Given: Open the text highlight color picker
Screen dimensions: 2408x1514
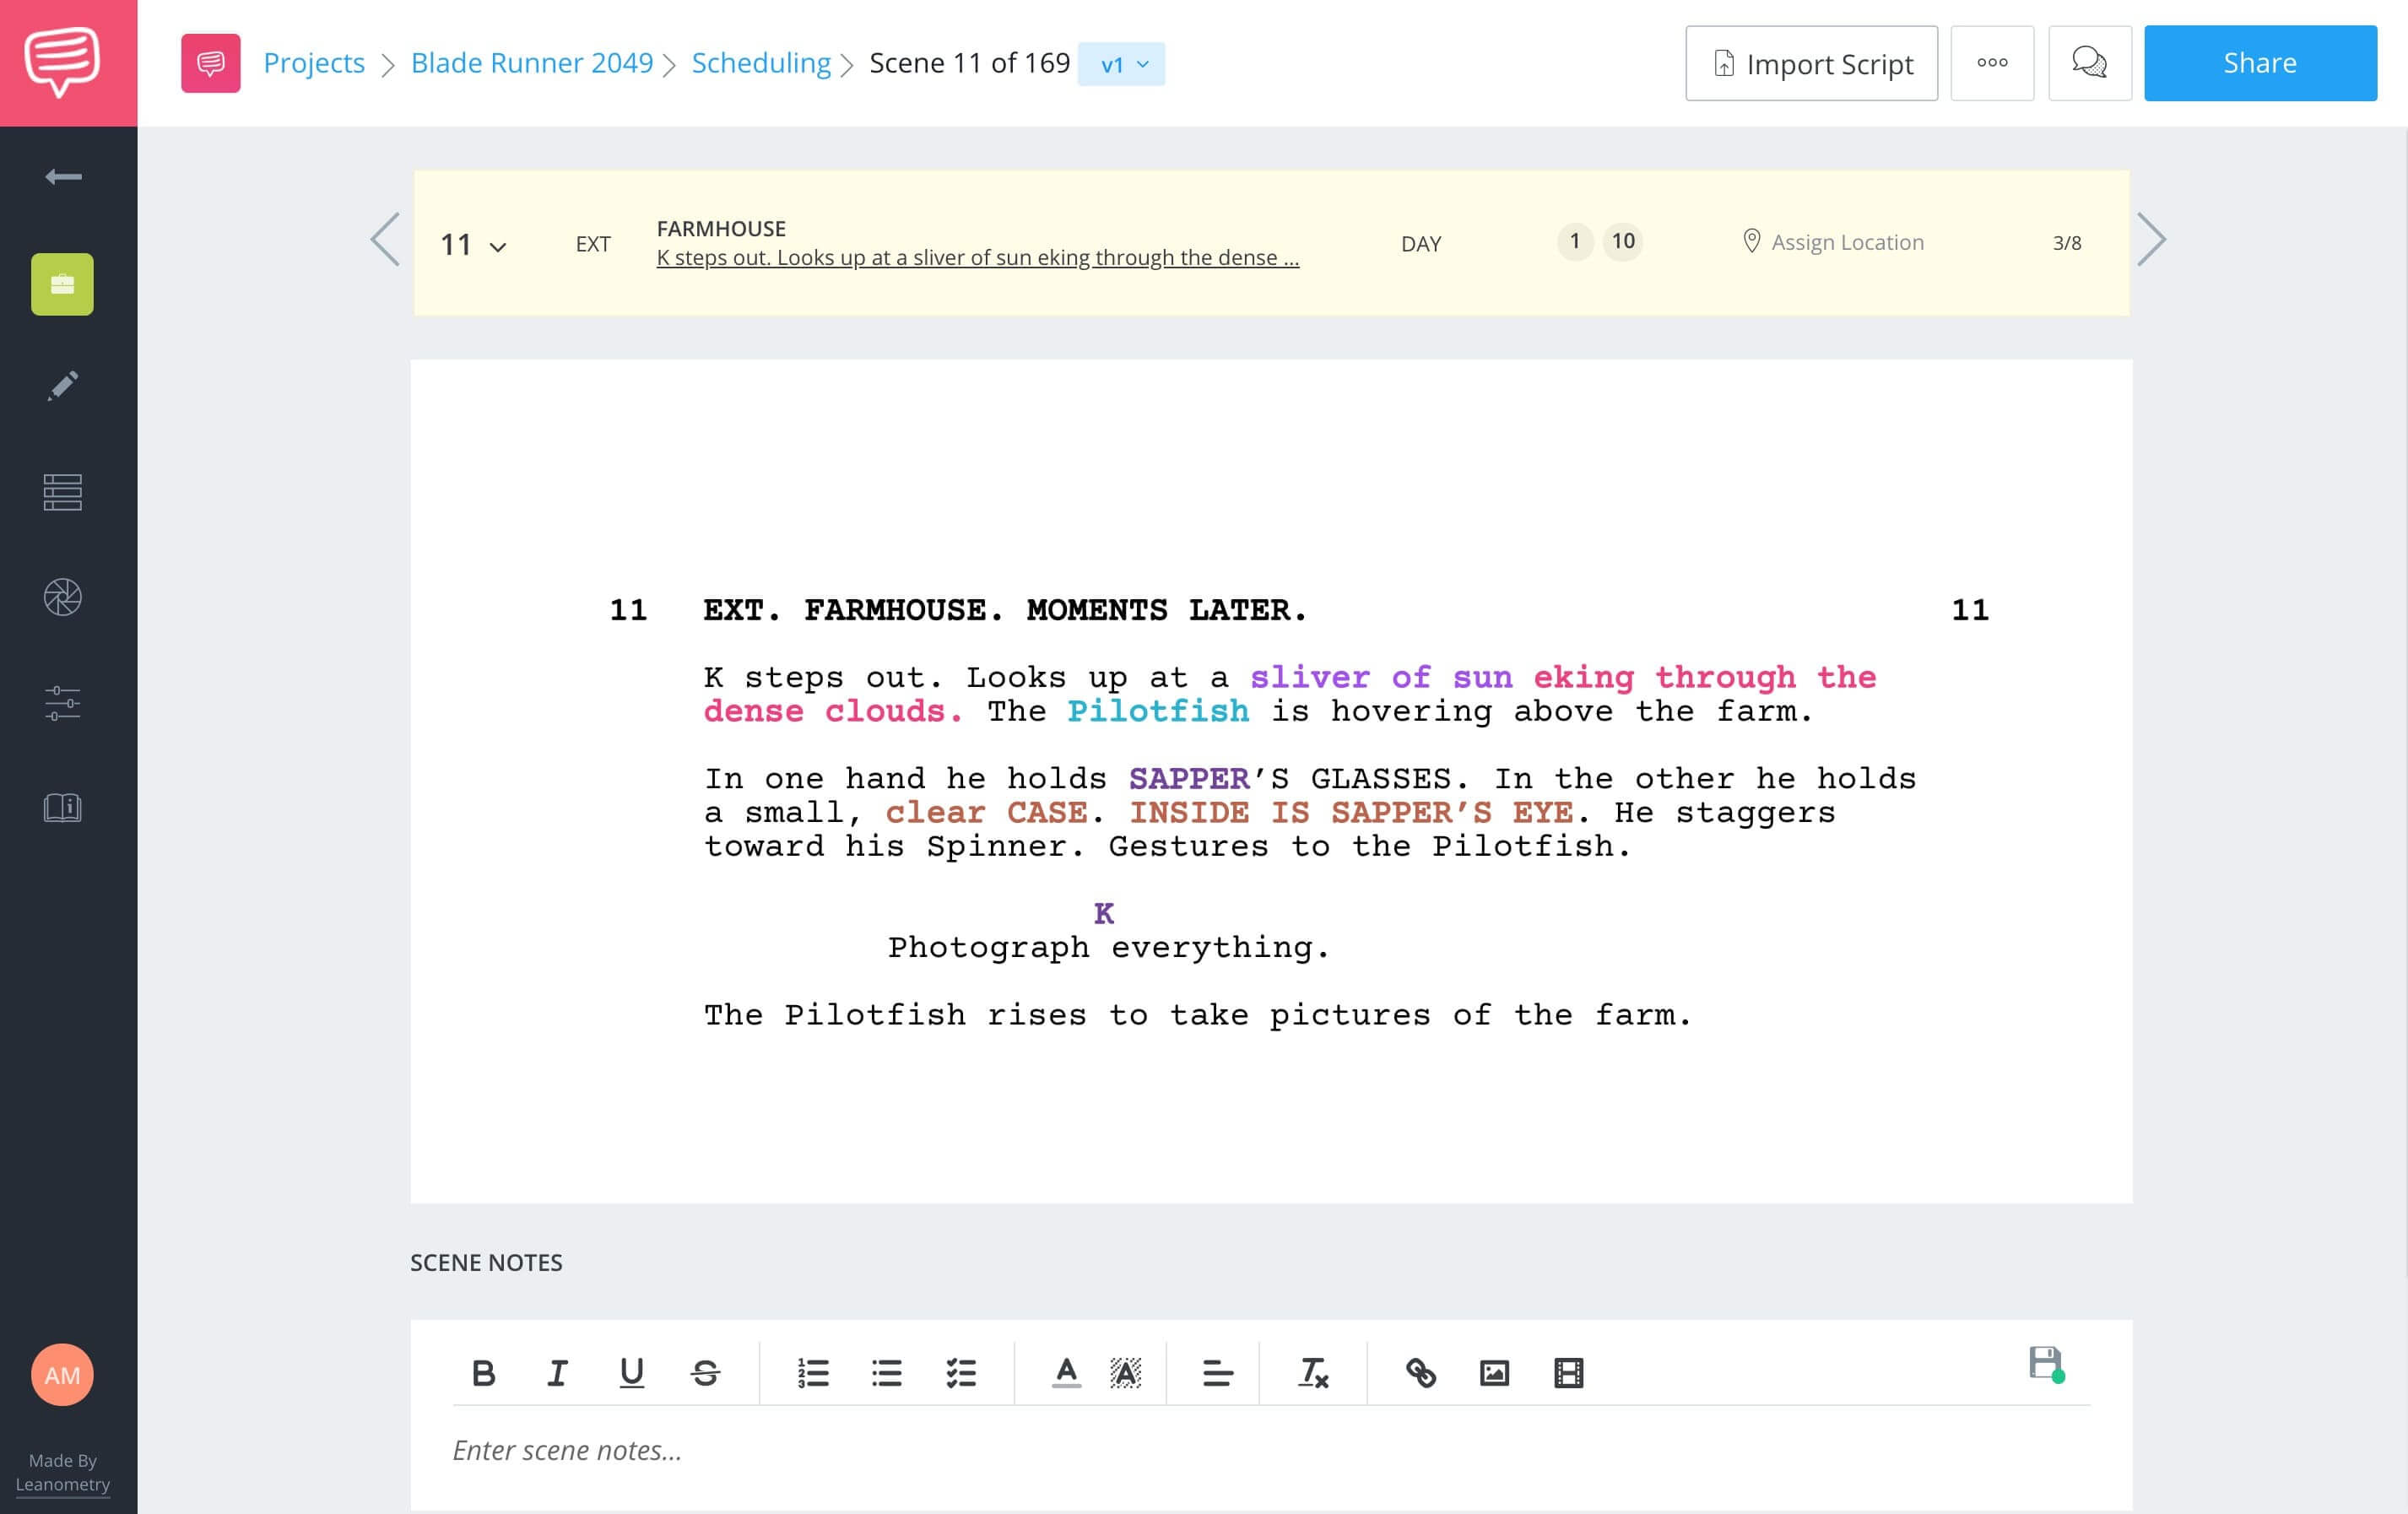Looking at the screenshot, I should pyautogui.click(x=1125, y=1373).
